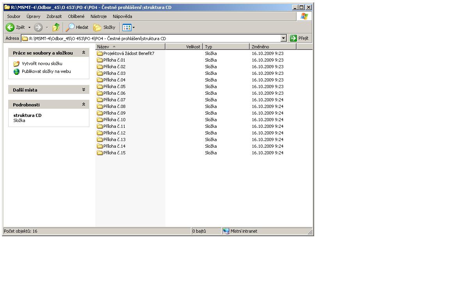Click Publikovat složky na webu link
453x288 pixels.
[46, 71]
